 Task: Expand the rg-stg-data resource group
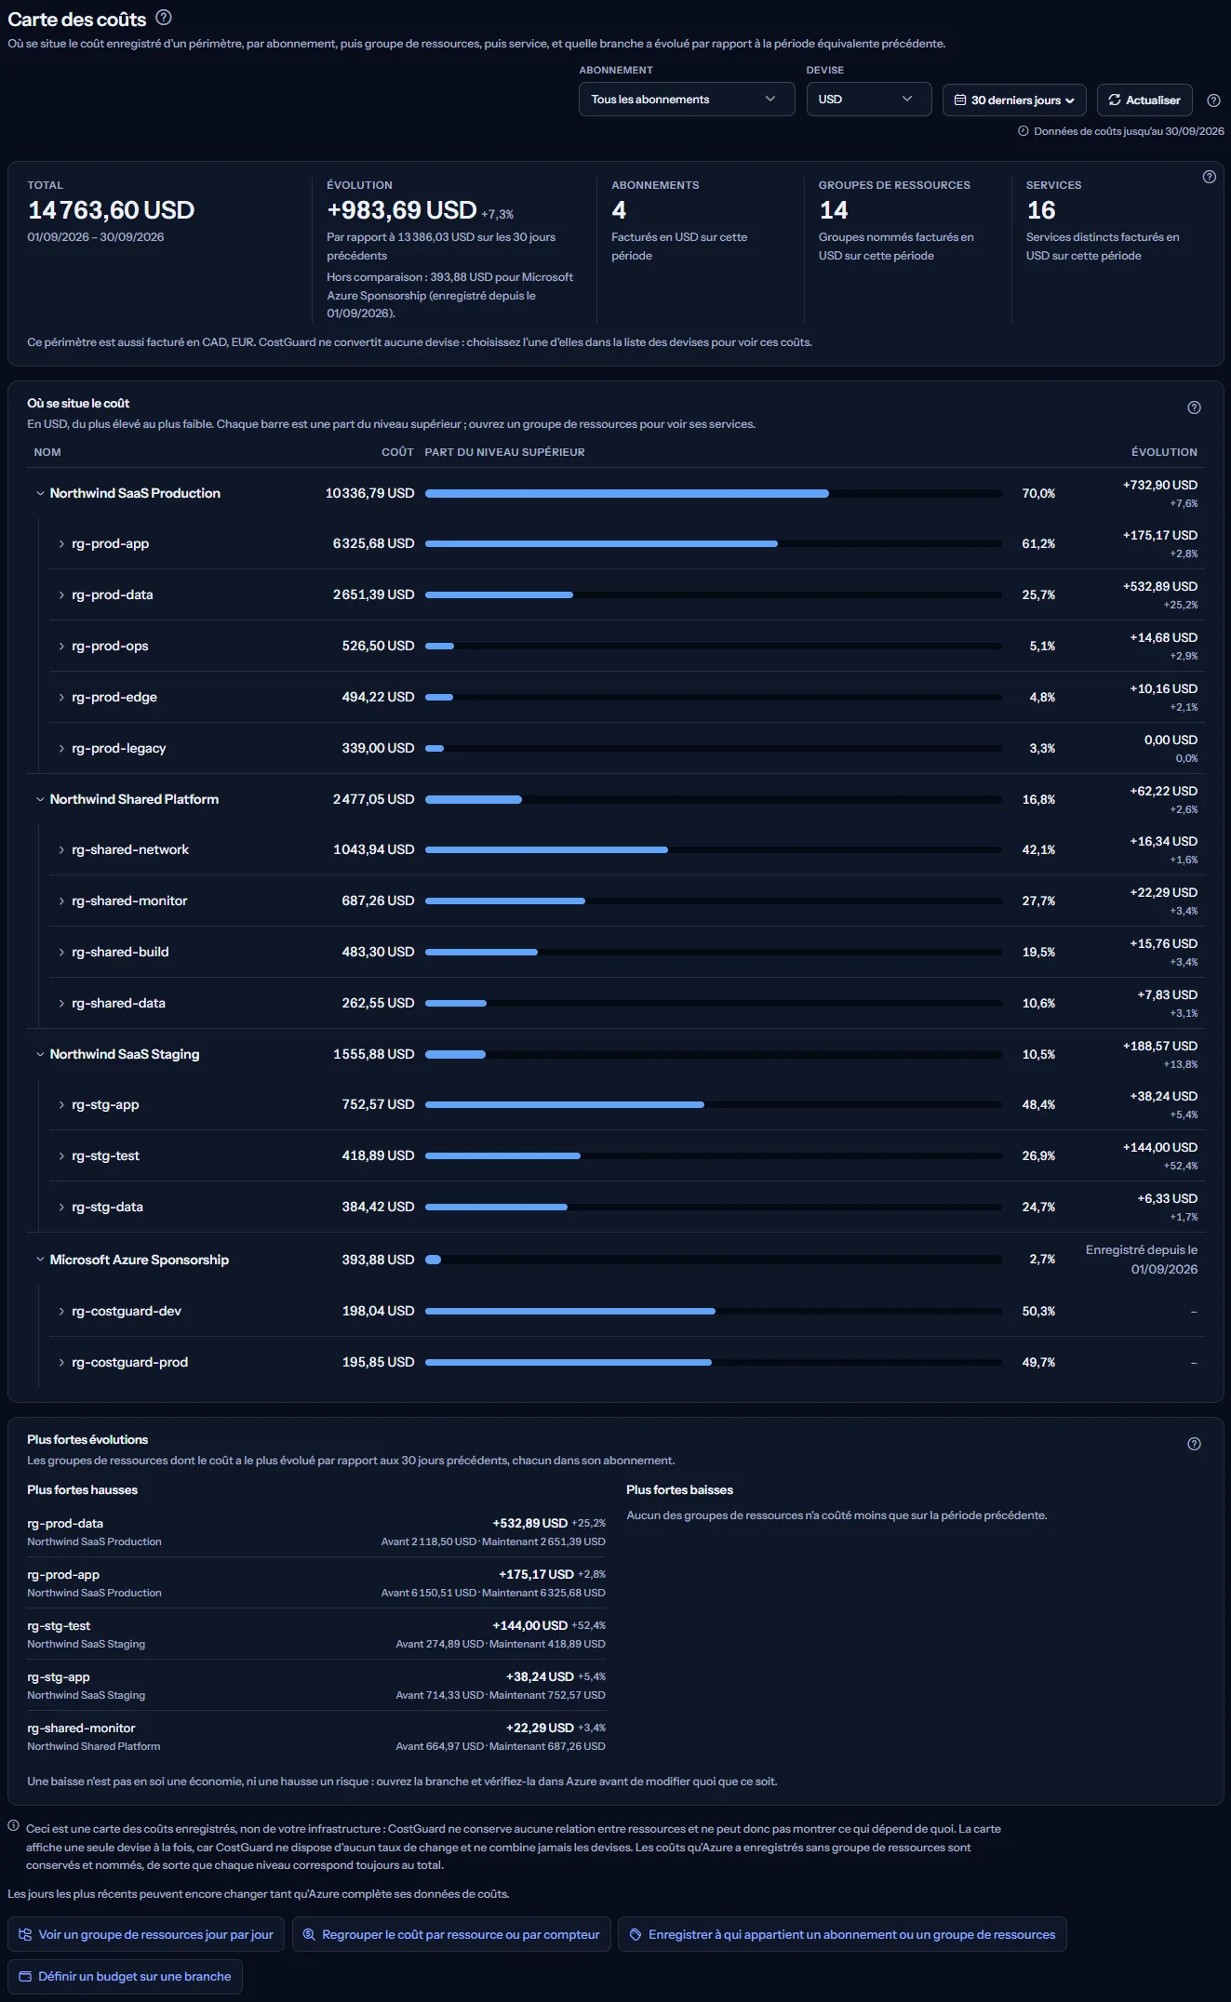61,1208
